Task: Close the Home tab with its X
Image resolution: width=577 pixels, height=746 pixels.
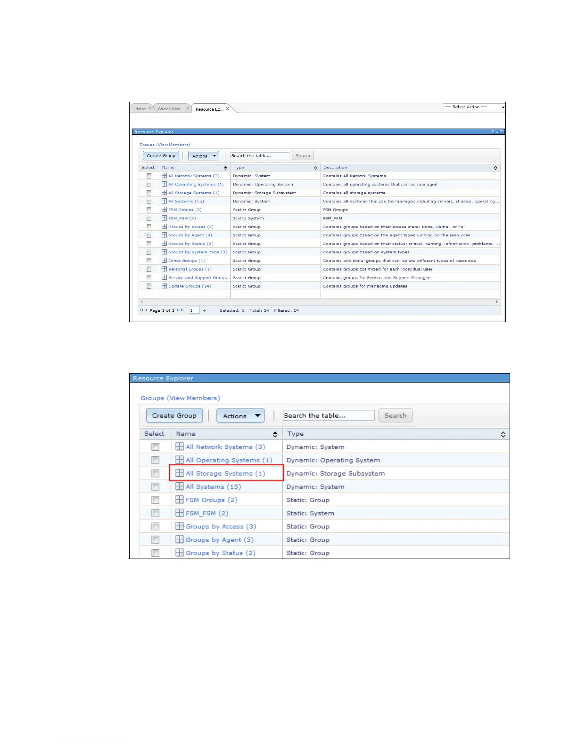Action: (150, 108)
